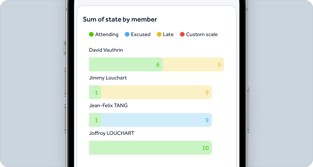Select Jimmy Louchart's yellow late bar showing 9
The width and height of the screenshot is (313, 167).
[x=156, y=92]
